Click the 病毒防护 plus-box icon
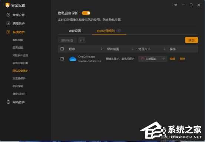Image resolution: width=205 pixels, height=142 pixels. tap(8, 23)
